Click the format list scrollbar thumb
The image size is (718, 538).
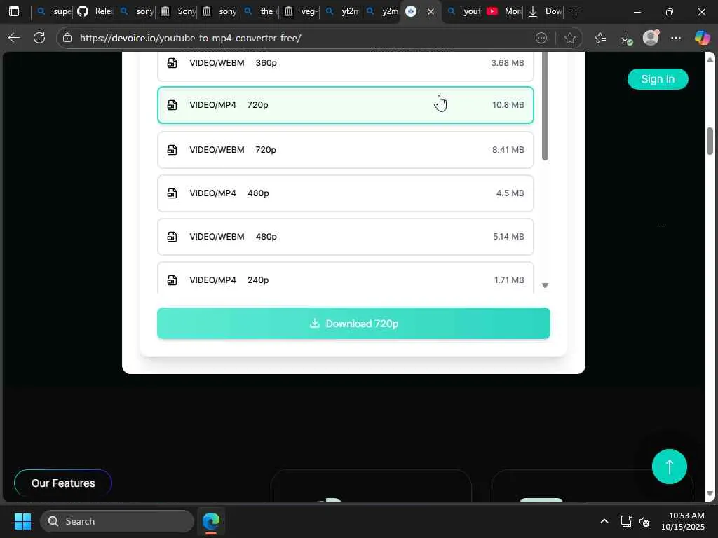(545, 106)
